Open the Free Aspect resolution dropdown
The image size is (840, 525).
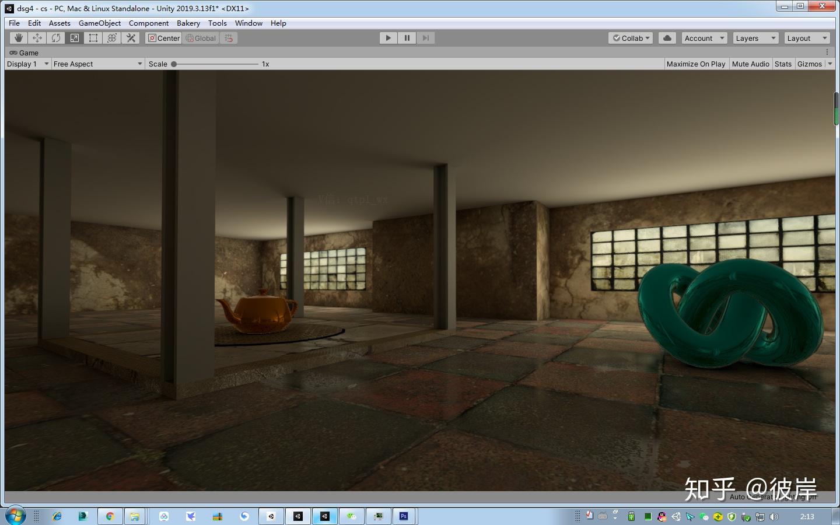[x=97, y=64]
